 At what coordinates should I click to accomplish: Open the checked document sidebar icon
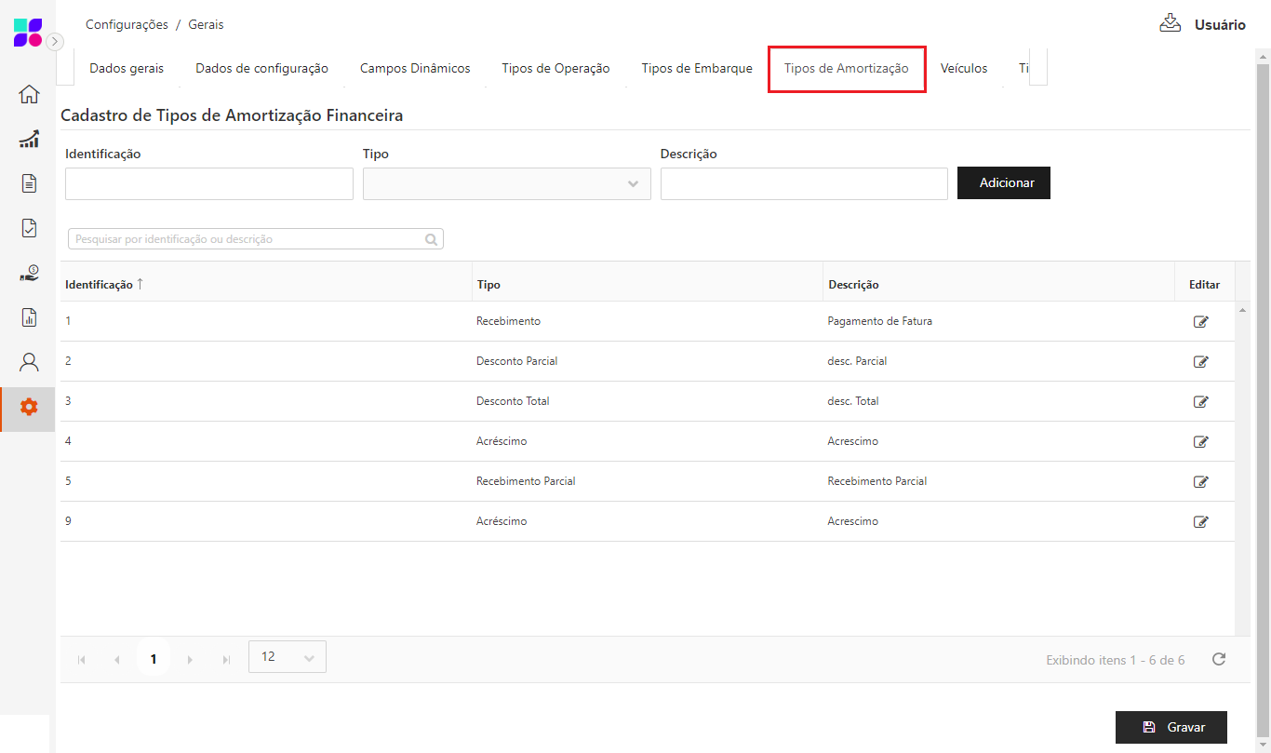click(x=29, y=228)
